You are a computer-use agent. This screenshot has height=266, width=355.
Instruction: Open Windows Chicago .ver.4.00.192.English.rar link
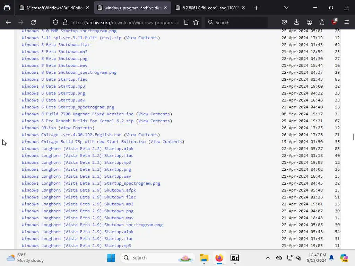pos(71,135)
